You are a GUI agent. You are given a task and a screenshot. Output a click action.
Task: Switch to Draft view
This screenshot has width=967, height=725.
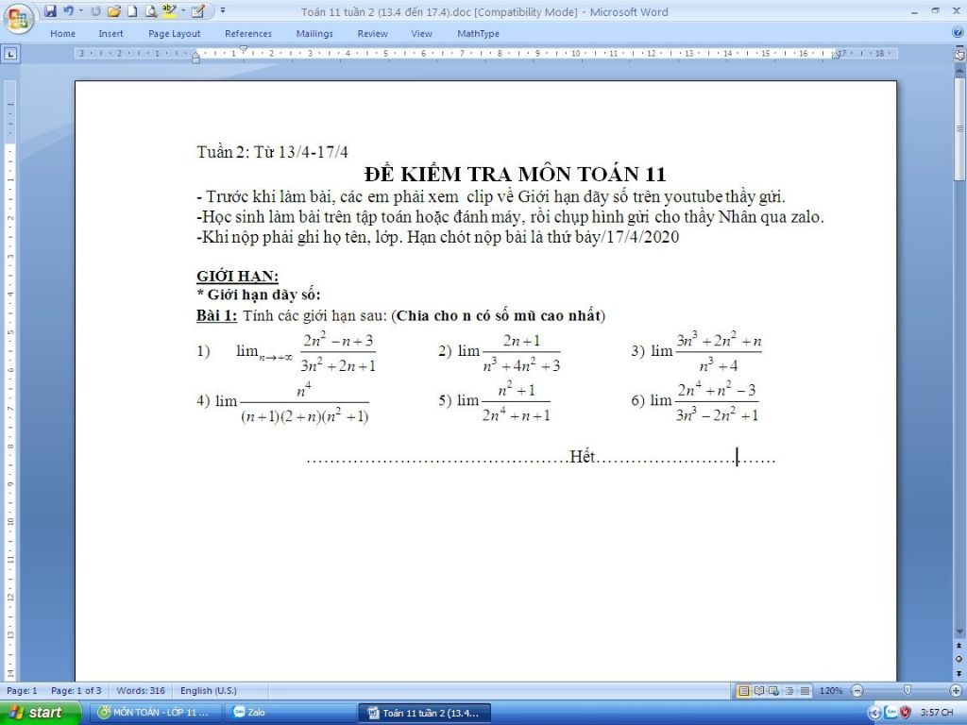(x=805, y=691)
